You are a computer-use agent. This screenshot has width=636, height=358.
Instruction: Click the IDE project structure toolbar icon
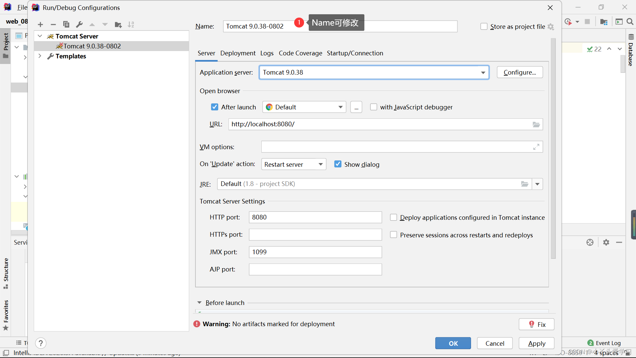click(604, 22)
